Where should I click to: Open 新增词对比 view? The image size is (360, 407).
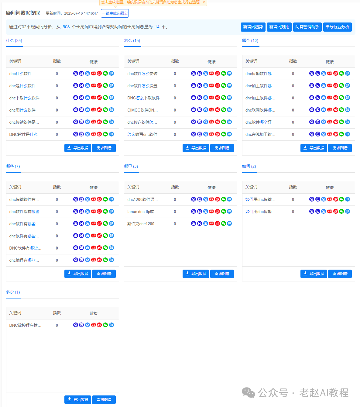pyautogui.click(x=279, y=27)
